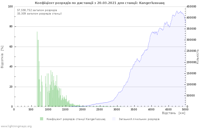Click the 100 tick on the percent axis
200x128 pixels.
pos(10,7)
